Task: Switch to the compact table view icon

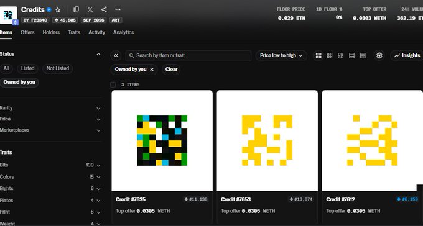Action: (x=363, y=55)
